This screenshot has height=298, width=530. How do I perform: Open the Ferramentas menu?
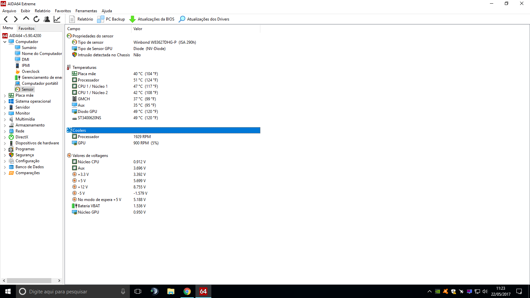[86, 11]
